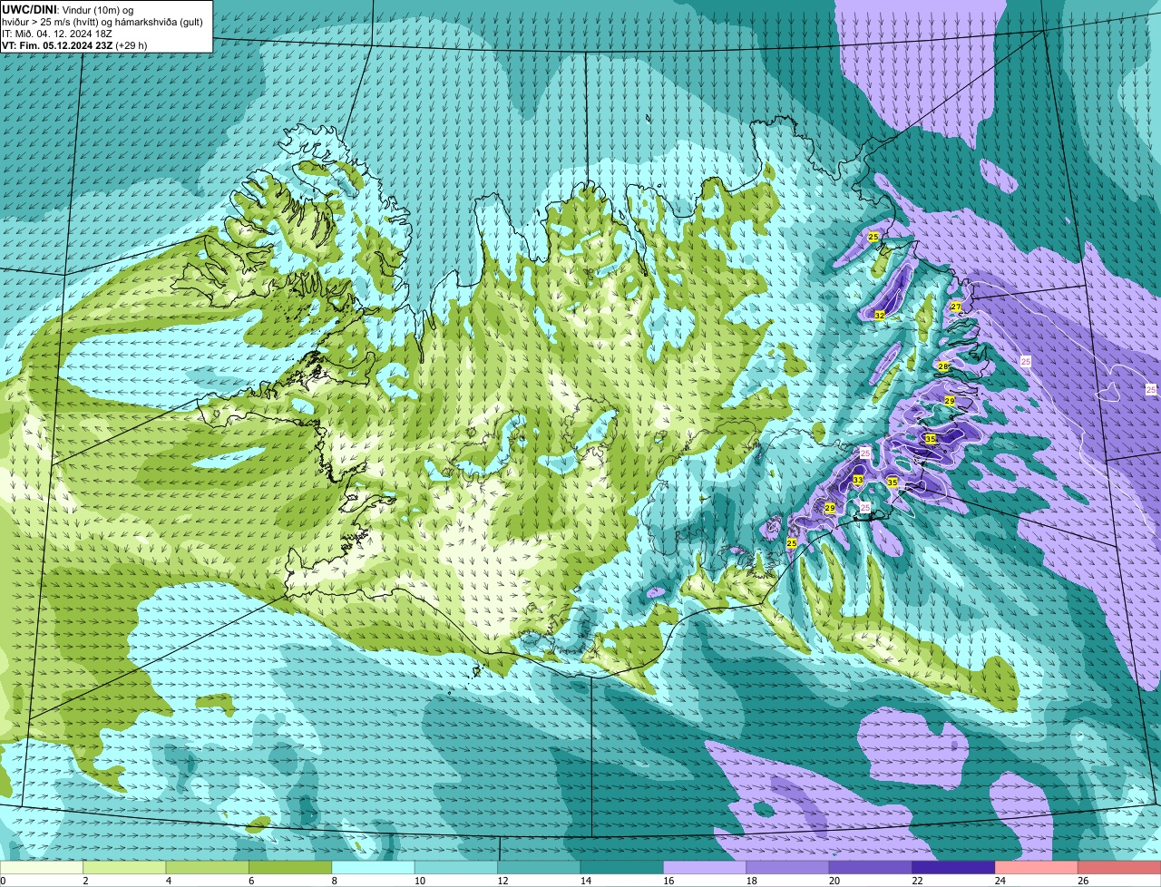Select the 6–8 m/s olive green legend swatch

coord(290,867)
